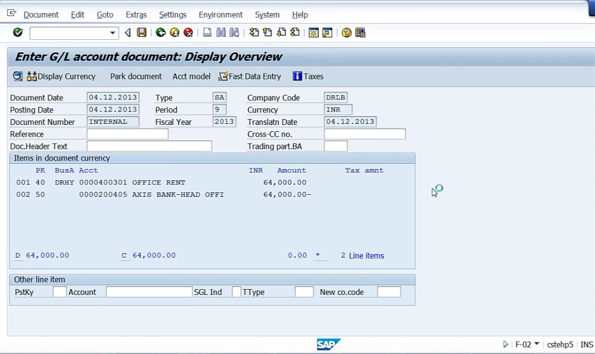Exit the transaction with the yellow arrow icon
Viewport: 595px width, 354px height.
tap(174, 33)
